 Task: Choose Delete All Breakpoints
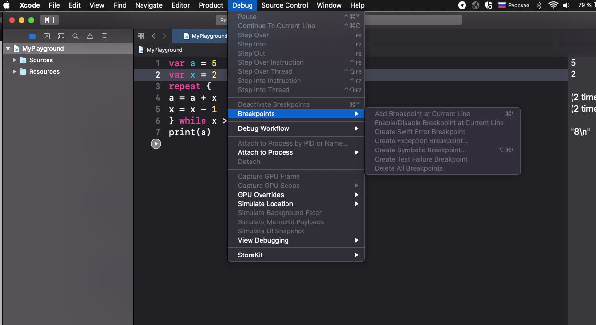point(442,168)
